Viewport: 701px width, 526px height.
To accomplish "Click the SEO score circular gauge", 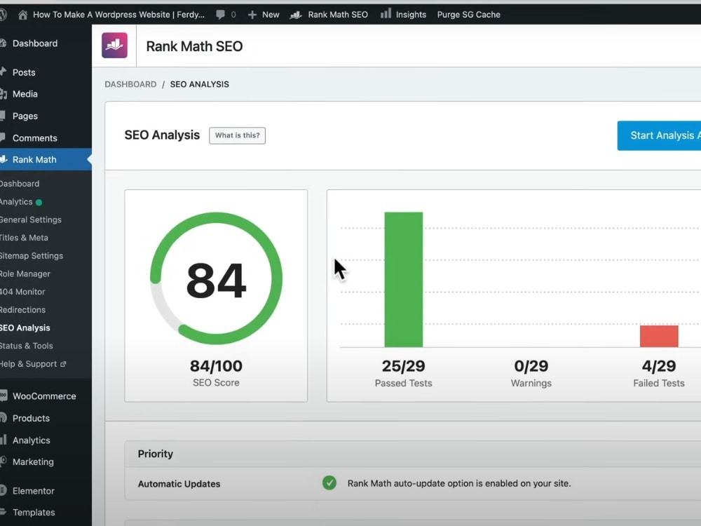I will coord(216,278).
